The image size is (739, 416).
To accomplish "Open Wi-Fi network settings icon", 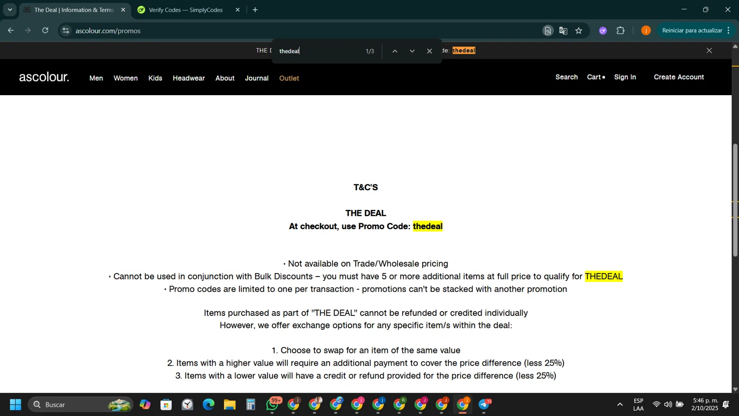I will (x=656, y=405).
